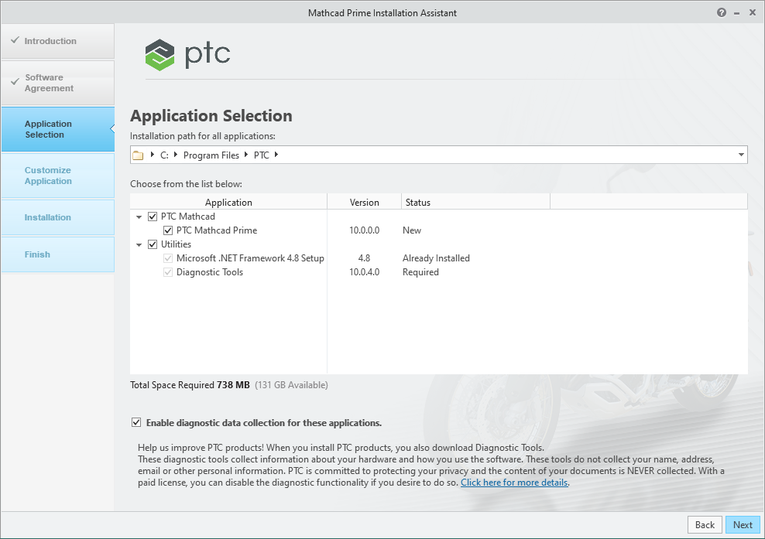Click the checkmark beside Introduction step
765x539 pixels.
pos(13,42)
